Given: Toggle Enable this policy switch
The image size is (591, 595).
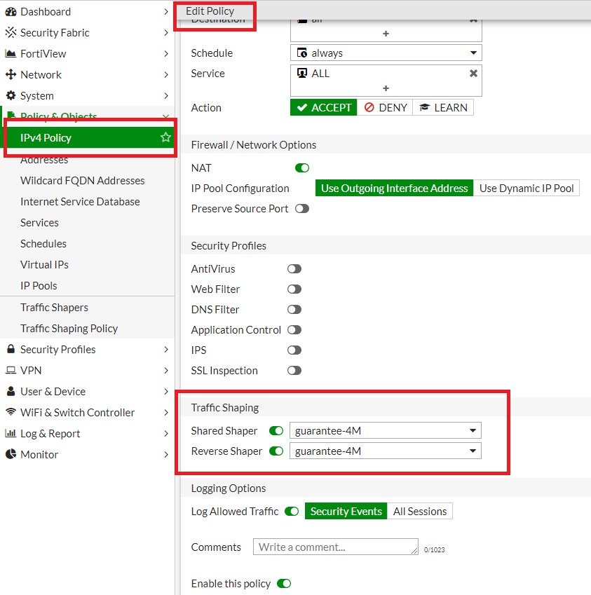Looking at the screenshot, I should pos(284,584).
